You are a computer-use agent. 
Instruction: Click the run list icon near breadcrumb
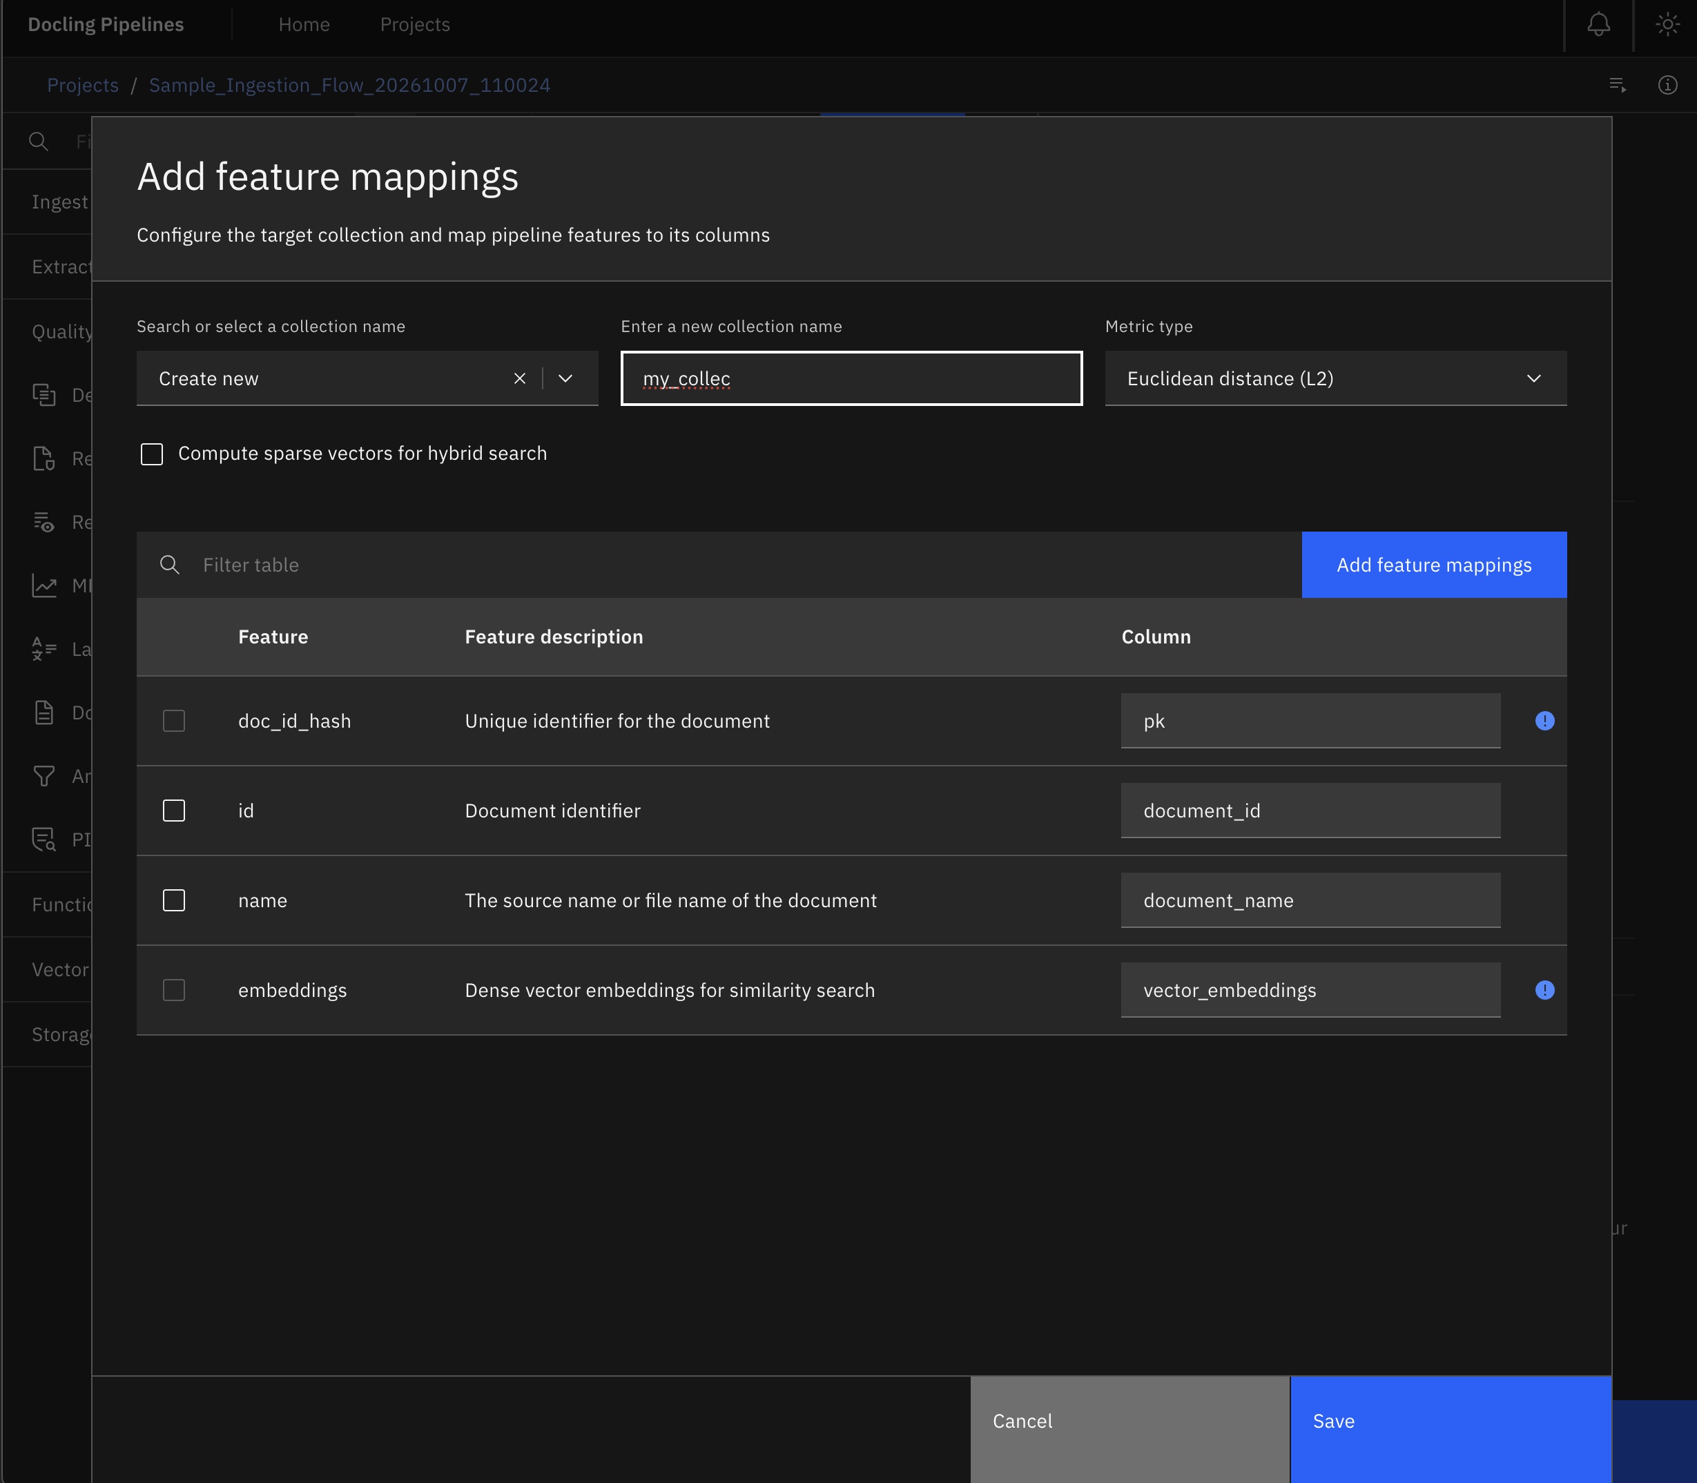(1618, 84)
